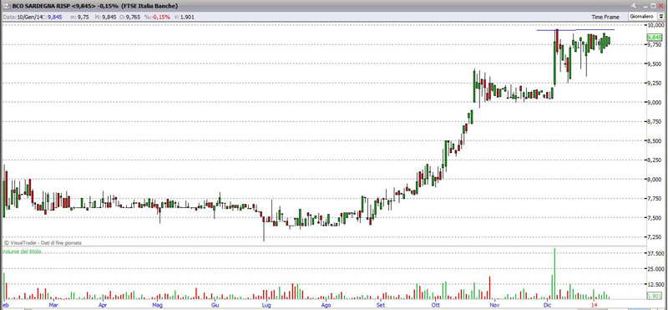Click the green 1.901 volume tag on axis
Image resolution: width=668 pixels, height=310 pixels.
(x=654, y=297)
